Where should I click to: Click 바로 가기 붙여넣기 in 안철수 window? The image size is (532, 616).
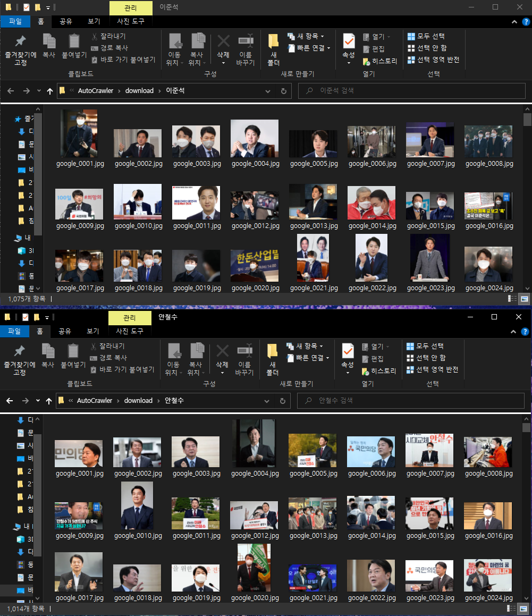tap(122, 370)
